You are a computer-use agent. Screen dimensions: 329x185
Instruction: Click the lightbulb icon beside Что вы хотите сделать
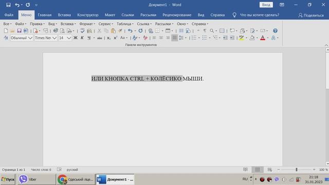coord(234,15)
